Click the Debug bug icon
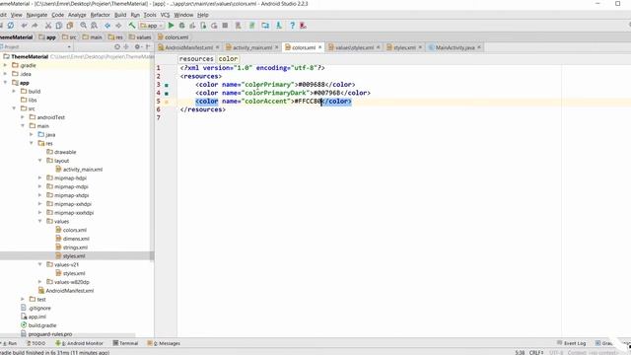This screenshot has height=355, width=631. click(181, 26)
